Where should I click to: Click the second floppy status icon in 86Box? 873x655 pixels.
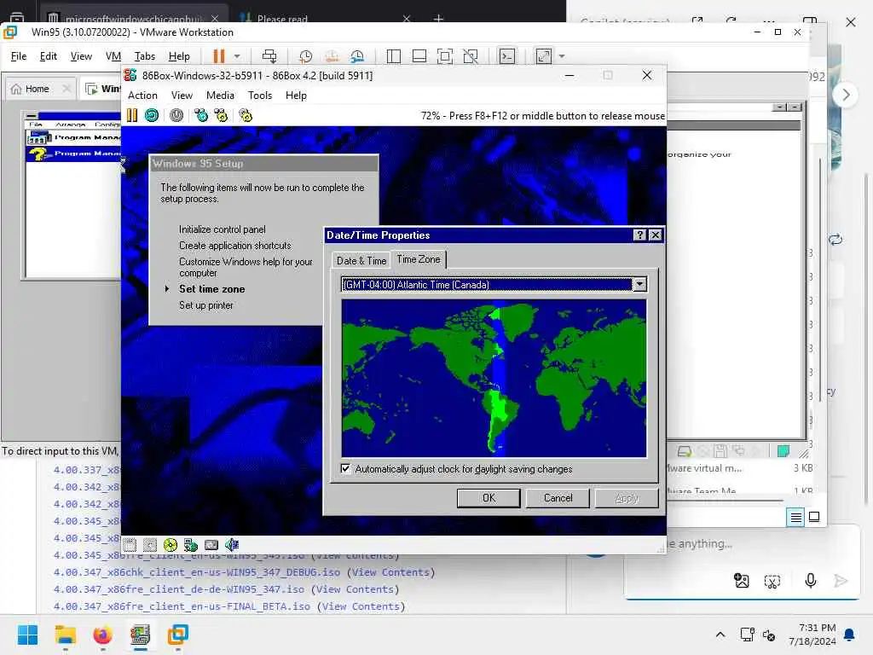point(150,545)
